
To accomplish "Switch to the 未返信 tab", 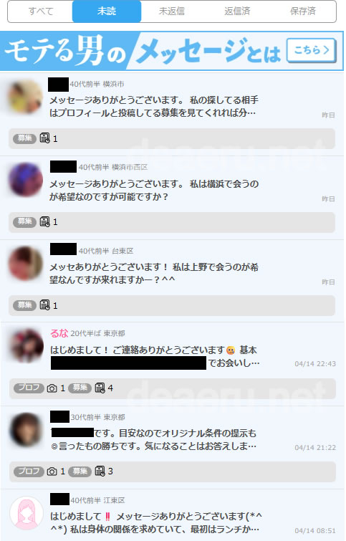I will pyautogui.click(x=171, y=11).
